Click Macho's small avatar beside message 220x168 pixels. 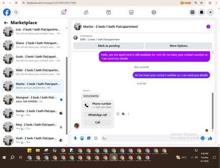pyautogui.click(x=77, y=126)
